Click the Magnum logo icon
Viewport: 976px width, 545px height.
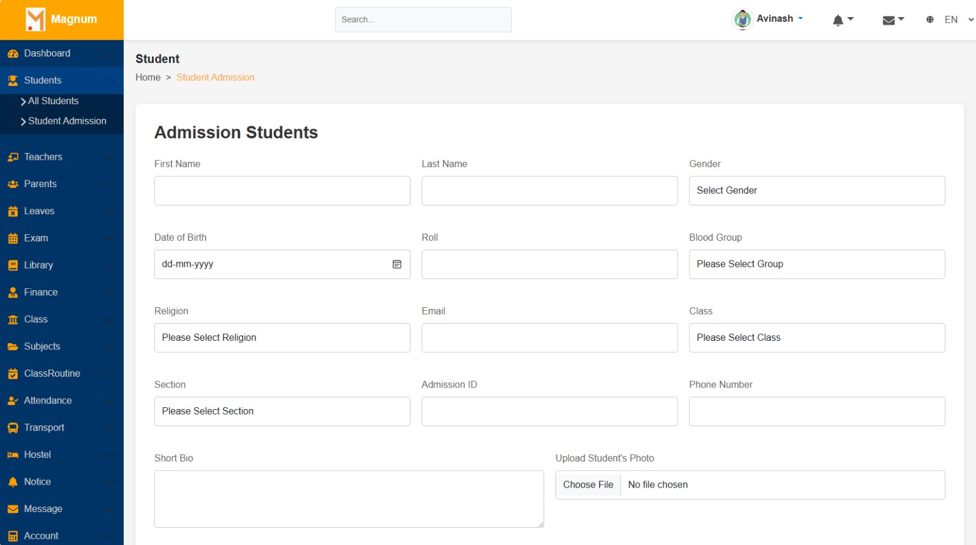click(x=35, y=20)
